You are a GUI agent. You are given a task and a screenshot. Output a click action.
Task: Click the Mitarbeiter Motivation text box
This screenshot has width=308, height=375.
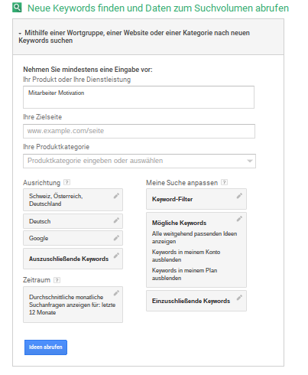click(138, 97)
